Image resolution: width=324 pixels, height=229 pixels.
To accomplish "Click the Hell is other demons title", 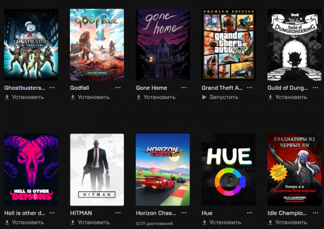I will tap(24, 213).
